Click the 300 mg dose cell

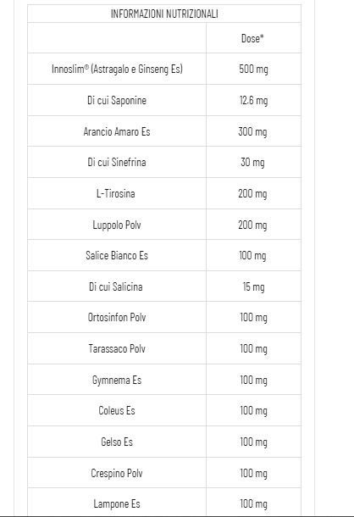tap(252, 131)
